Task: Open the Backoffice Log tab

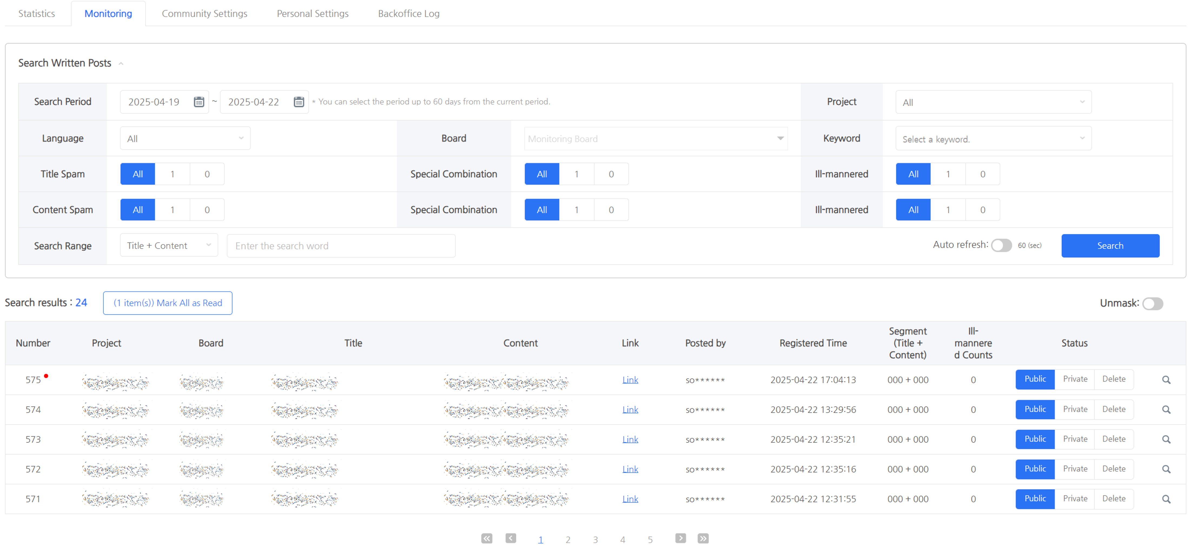Action: 408,14
